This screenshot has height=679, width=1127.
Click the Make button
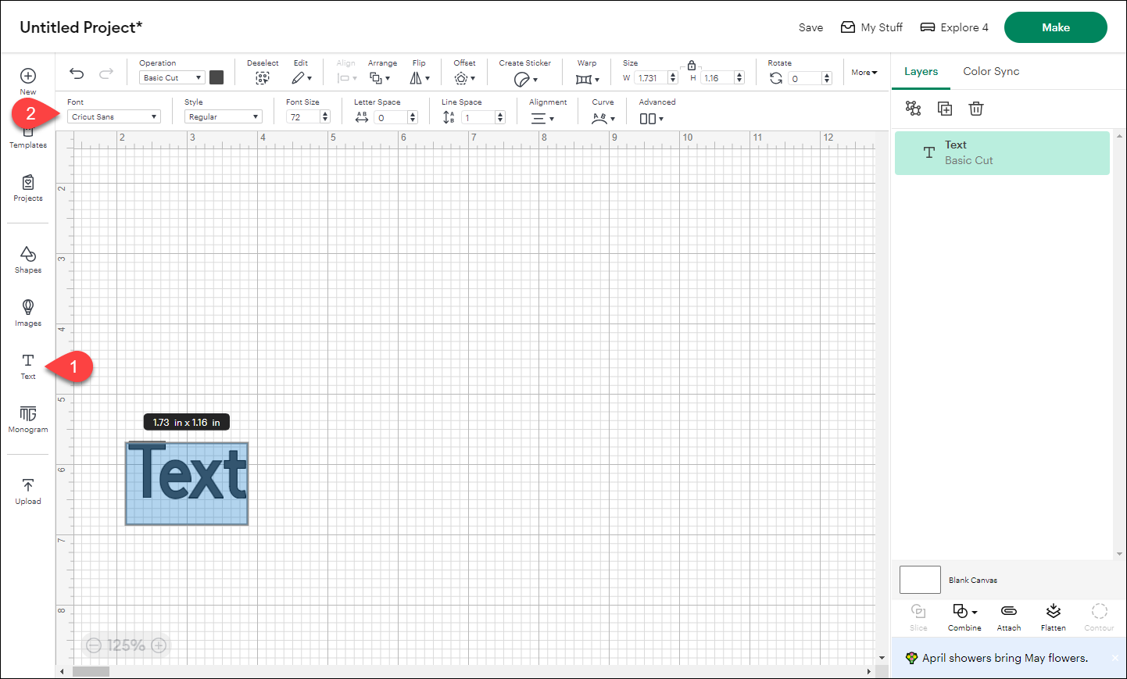pos(1055,27)
